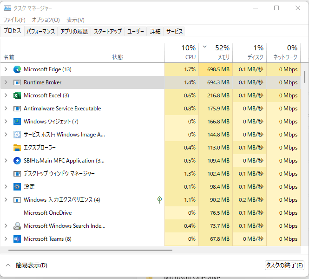The image size is (309, 279).
Task: Click the Windows 入力エクスペリエンス icon
Action: (17, 200)
